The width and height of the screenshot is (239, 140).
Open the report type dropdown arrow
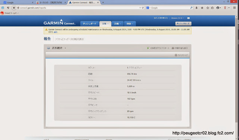(x=65, y=48)
